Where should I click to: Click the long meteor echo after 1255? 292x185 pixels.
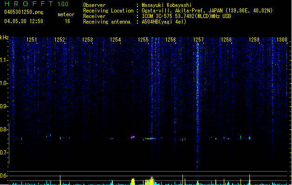149,138
